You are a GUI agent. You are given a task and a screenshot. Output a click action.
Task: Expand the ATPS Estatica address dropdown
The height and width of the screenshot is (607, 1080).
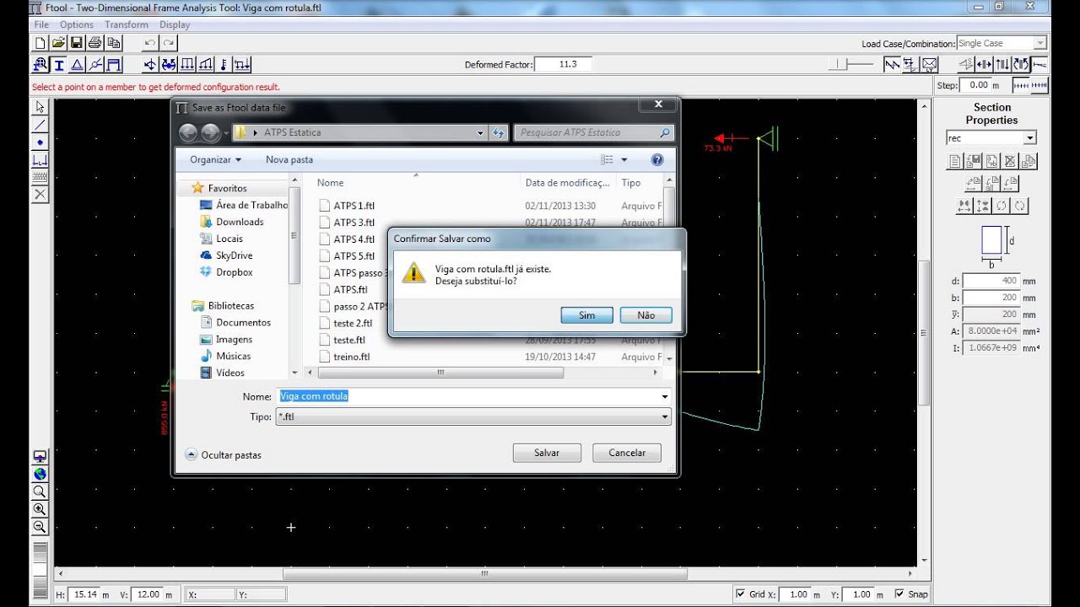point(480,132)
